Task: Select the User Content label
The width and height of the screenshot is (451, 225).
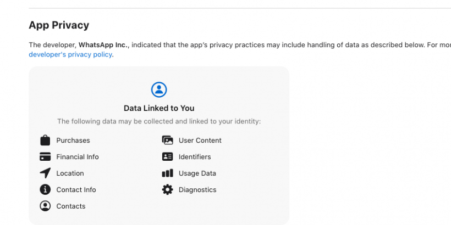Action: pyautogui.click(x=200, y=140)
